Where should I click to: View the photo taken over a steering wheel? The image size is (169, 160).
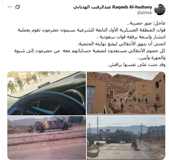tap(47, 93)
